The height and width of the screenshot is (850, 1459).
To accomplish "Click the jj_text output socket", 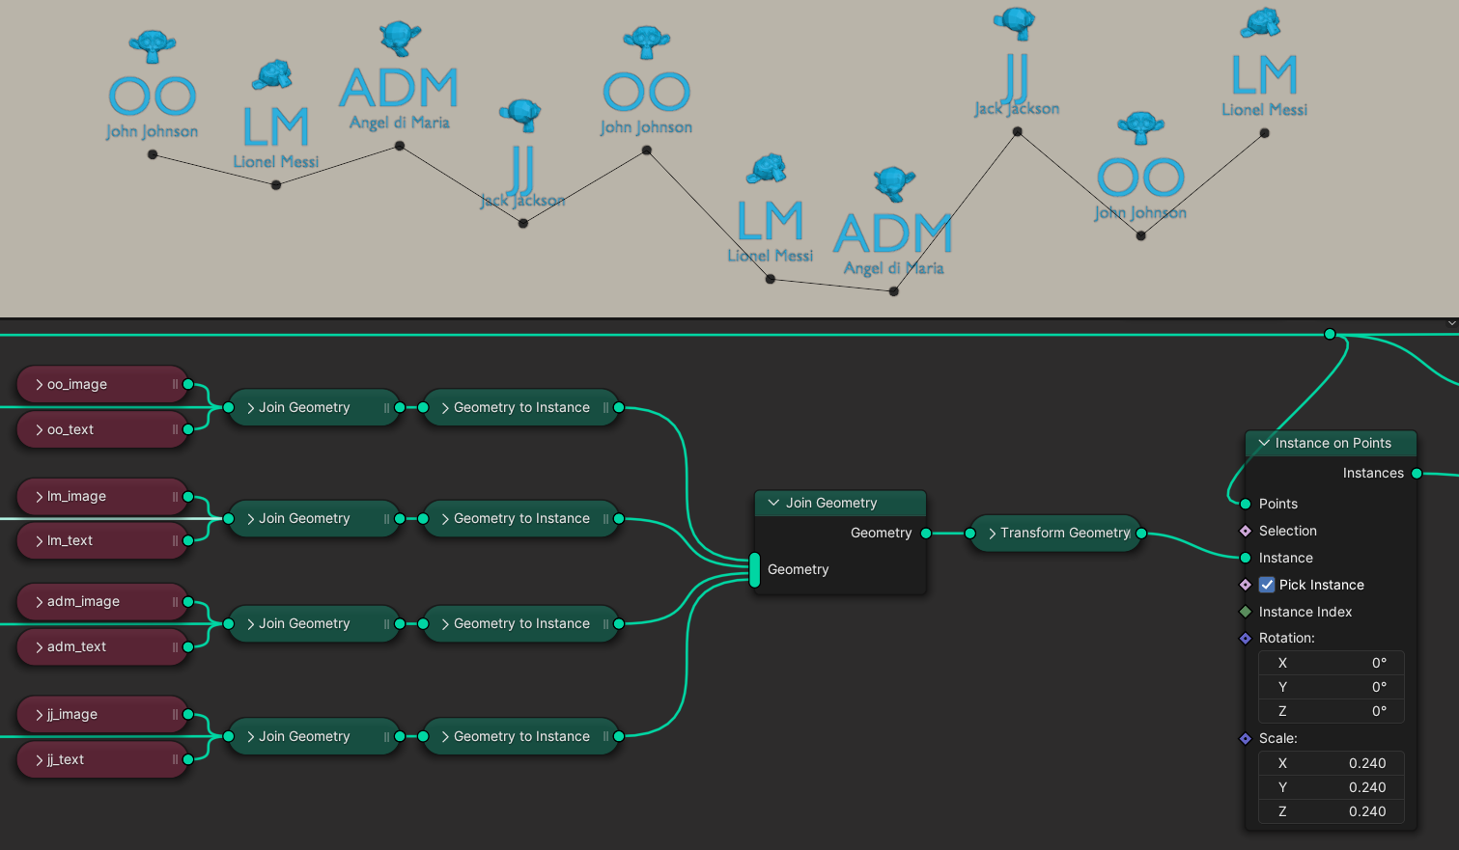I will (x=188, y=759).
